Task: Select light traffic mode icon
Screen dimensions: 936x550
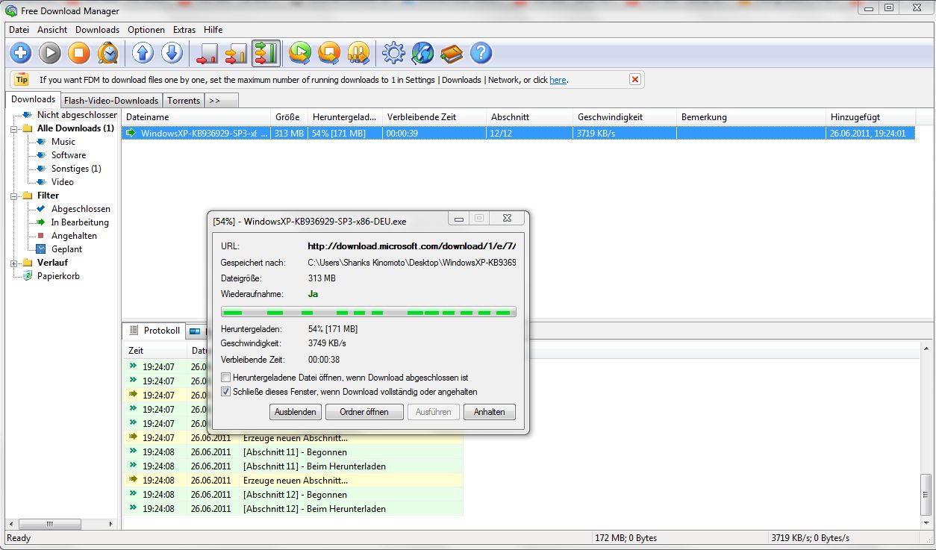Action: click(x=207, y=53)
